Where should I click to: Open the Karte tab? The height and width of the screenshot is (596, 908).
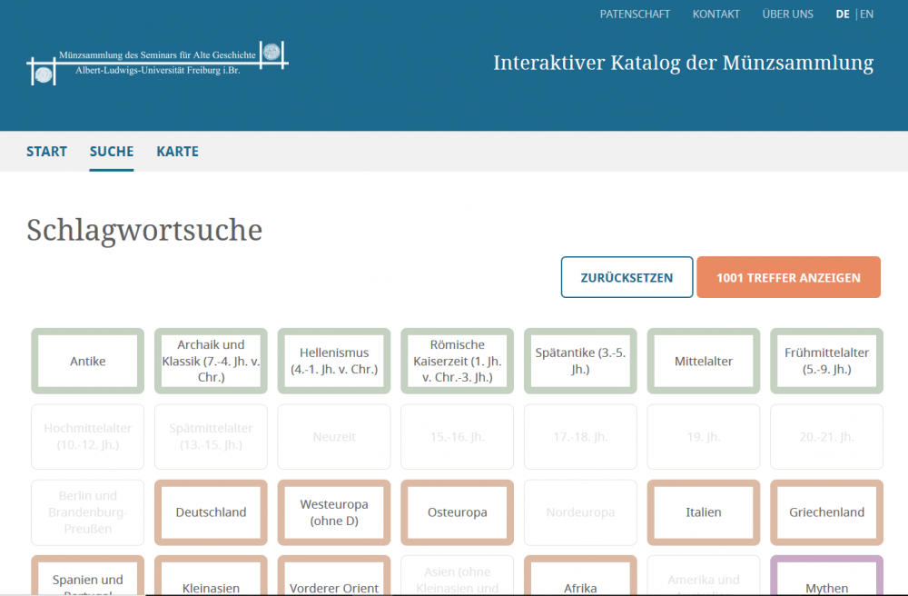177,152
